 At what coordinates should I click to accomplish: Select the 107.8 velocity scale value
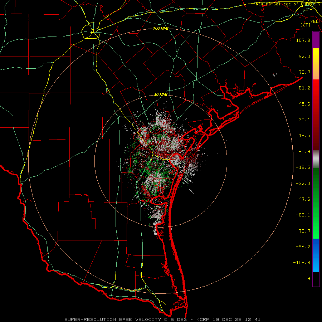pyautogui.click(x=303, y=40)
